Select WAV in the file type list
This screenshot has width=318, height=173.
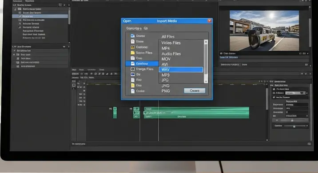[181, 69]
